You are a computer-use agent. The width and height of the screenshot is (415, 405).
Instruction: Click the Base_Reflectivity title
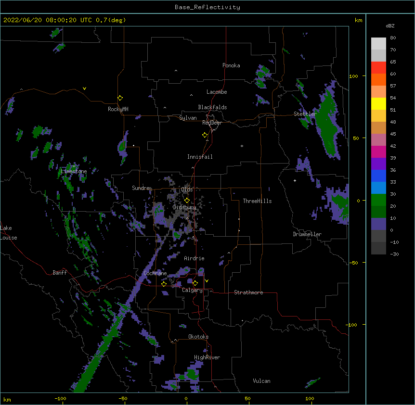coord(207,7)
